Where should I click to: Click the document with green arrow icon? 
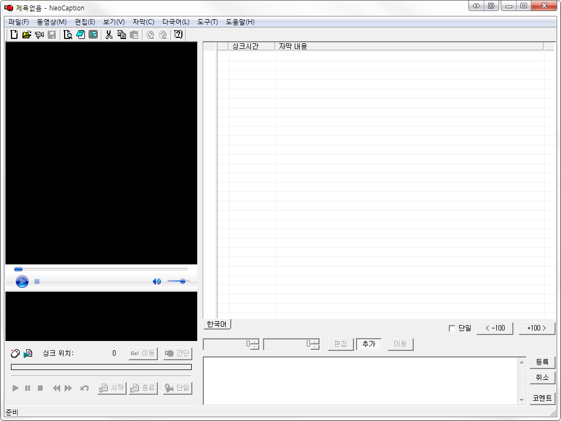(x=28, y=354)
